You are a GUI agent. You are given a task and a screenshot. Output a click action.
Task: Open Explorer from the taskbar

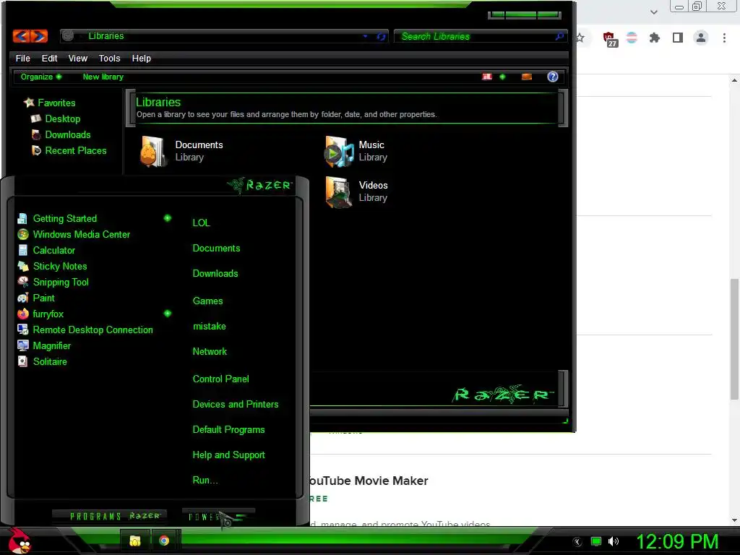point(135,541)
